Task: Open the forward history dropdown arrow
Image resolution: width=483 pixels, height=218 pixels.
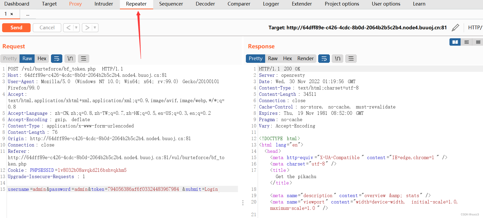Action: tap(95, 27)
